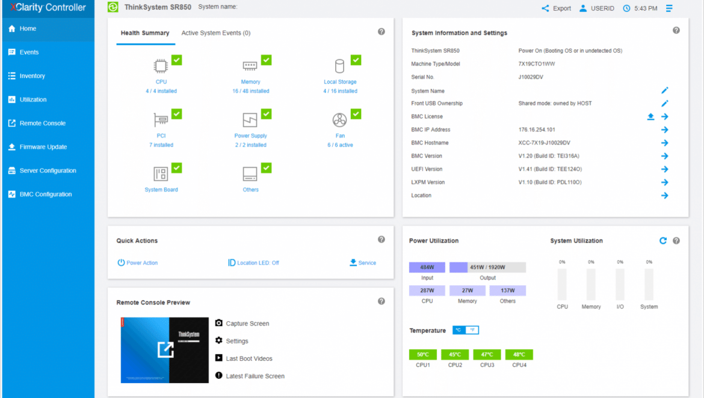Screen dimensions: 704x398
Task: Click the Capture Screen camera icon
Action: tap(218, 323)
